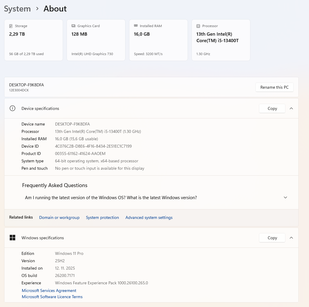The height and width of the screenshot is (307, 309).
Task: Open Microsoft Software Licence Terms
Action: pos(52,297)
